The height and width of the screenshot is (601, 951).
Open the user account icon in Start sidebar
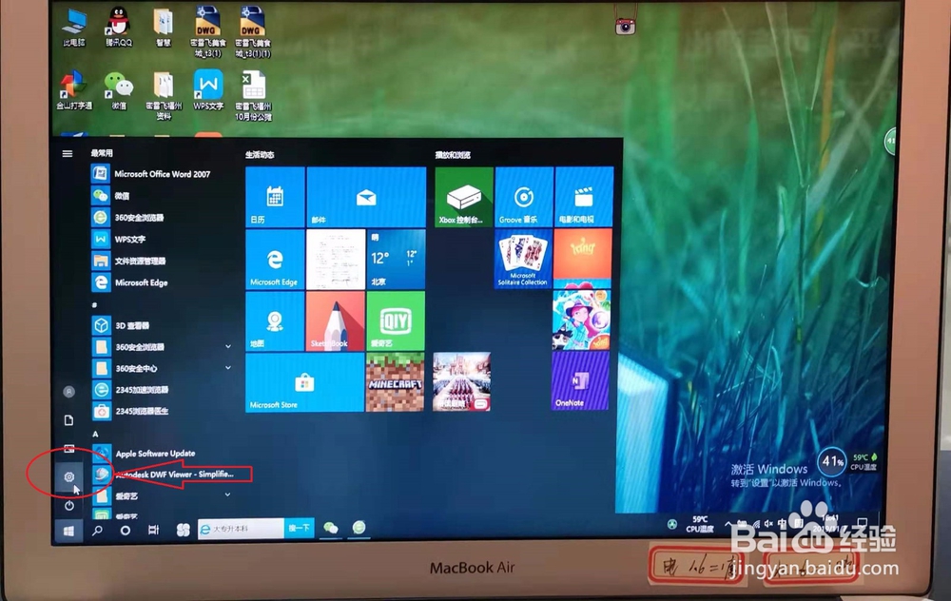click(x=69, y=392)
